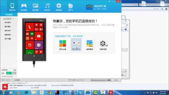Click the phone preview image
The height and width of the screenshot is (95, 169).
pos(34,40)
